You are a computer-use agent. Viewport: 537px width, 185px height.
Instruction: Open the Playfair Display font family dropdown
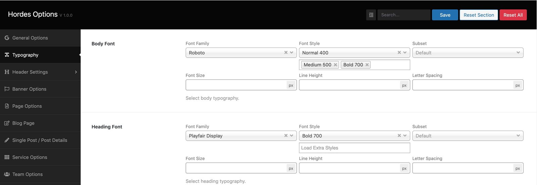241,136
